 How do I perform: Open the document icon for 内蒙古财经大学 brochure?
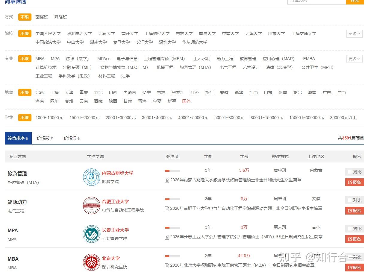point(167,180)
